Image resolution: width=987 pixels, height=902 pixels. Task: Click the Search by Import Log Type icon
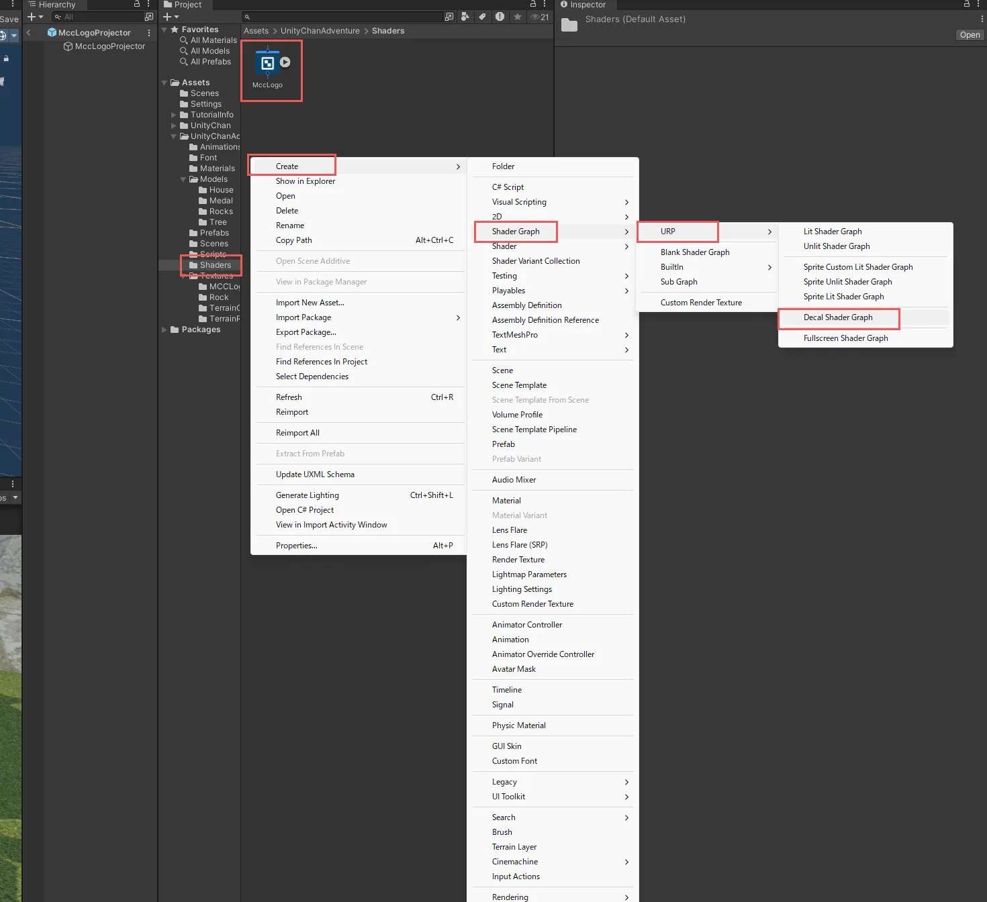click(500, 17)
